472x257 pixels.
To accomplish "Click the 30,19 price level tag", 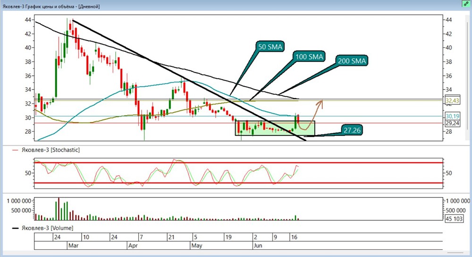I will 453,116.
